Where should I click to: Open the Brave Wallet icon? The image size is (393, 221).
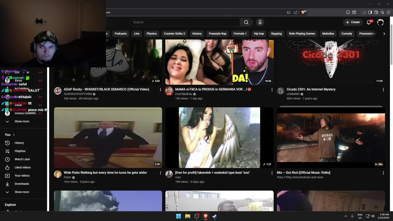376,12
